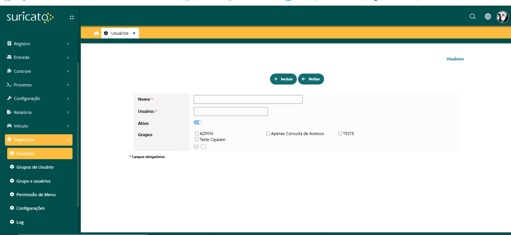Click gear icon beside Configurações

coord(12,208)
